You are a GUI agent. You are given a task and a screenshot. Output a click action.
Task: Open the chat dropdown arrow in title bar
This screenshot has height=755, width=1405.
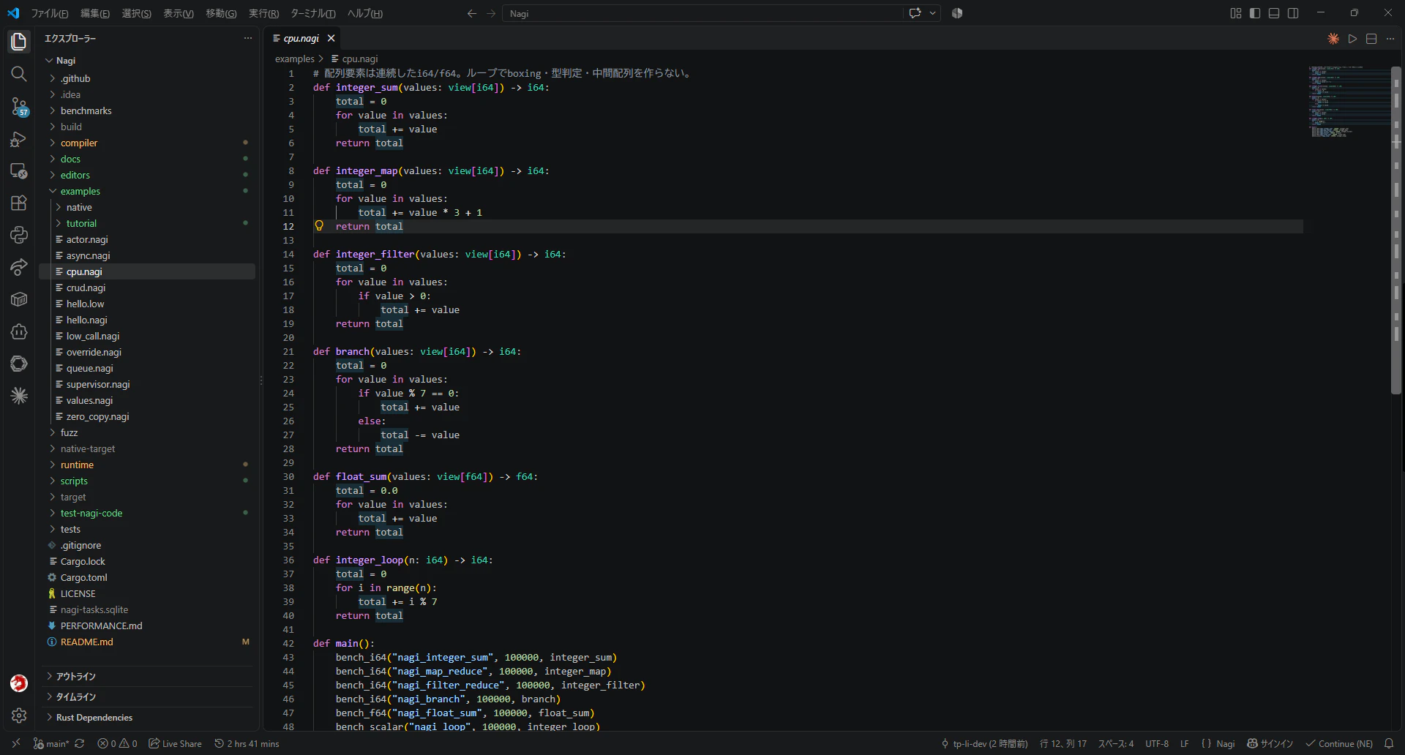[x=933, y=13]
